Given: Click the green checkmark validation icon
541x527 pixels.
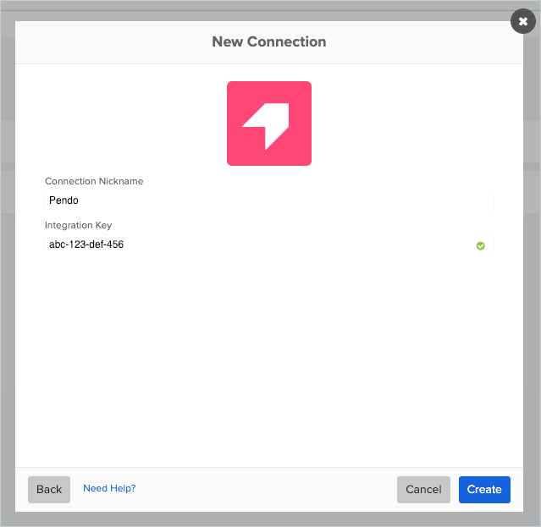Looking at the screenshot, I should [480, 246].
